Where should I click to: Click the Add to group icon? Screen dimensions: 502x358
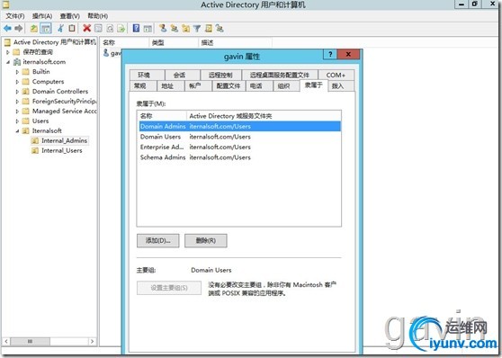click(x=220, y=29)
